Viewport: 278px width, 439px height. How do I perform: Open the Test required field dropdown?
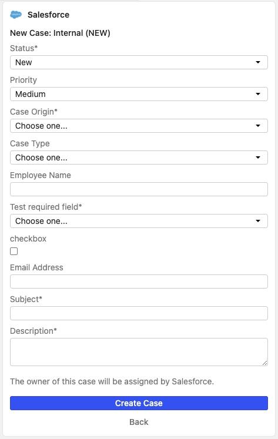pyautogui.click(x=139, y=221)
